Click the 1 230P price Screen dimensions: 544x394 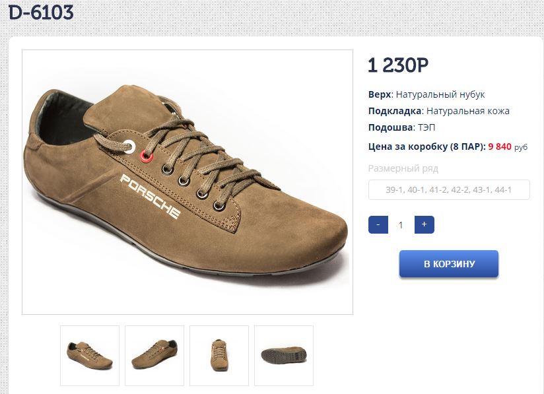[398, 65]
